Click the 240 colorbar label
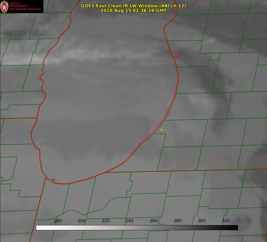The height and width of the screenshot is (242, 267). pyautogui.click(x=130, y=221)
